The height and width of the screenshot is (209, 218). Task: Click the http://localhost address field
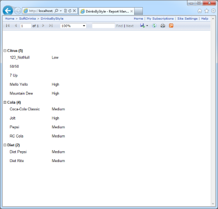[x=41, y=11]
